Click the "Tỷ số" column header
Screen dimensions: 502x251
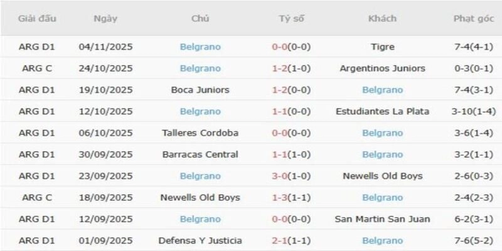291,18
